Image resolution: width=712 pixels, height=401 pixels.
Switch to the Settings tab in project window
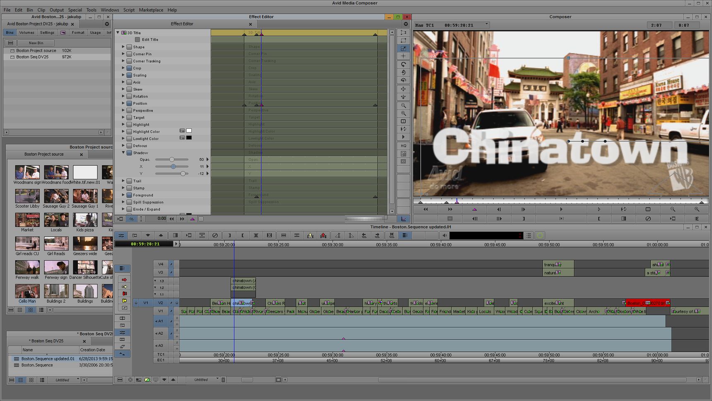coord(47,32)
